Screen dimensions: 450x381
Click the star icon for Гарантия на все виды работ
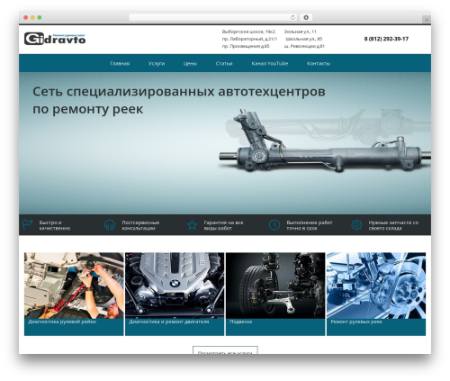(192, 225)
